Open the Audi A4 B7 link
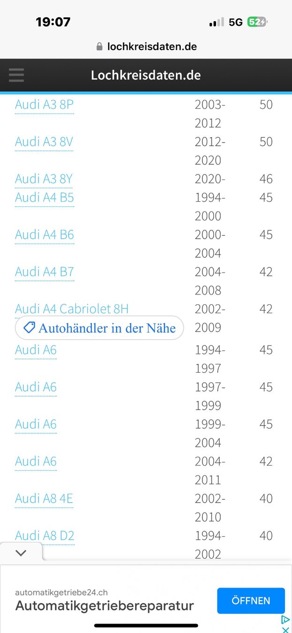Image resolution: width=292 pixels, height=633 pixels. coord(45,272)
